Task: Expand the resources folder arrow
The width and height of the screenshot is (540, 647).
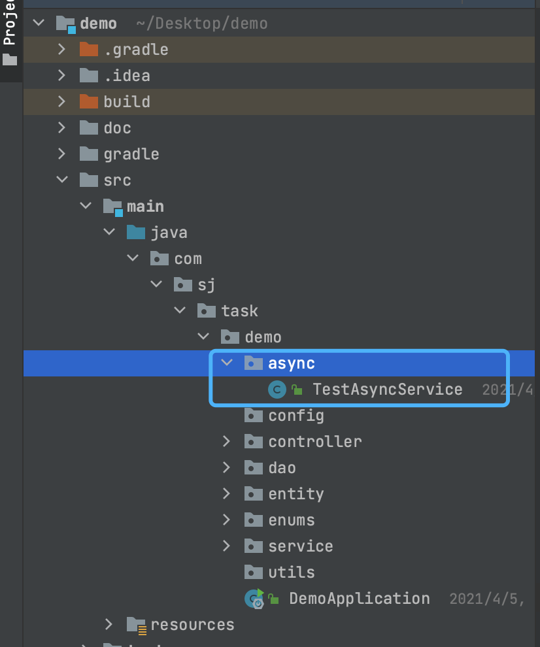Action: (109, 625)
